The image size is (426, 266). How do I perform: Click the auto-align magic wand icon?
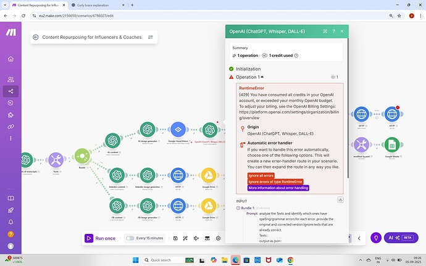(x=185, y=238)
